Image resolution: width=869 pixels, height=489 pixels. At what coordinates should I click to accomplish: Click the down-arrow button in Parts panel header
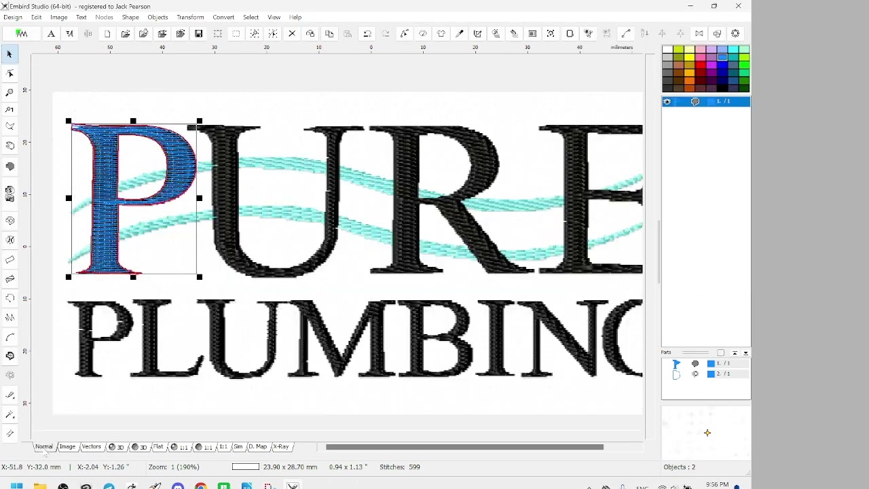point(745,353)
